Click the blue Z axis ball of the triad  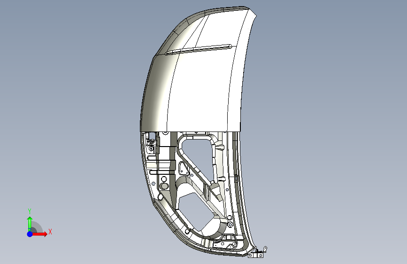point(30,234)
